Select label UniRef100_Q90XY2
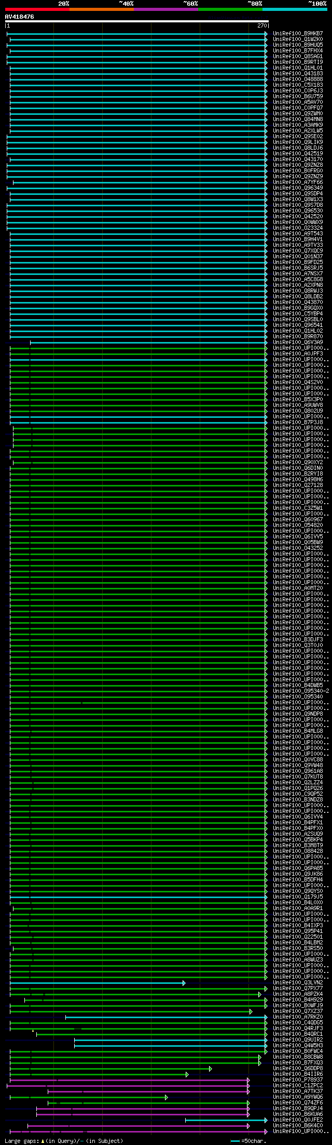This screenshot has width=332, height=1145. [x=298, y=462]
